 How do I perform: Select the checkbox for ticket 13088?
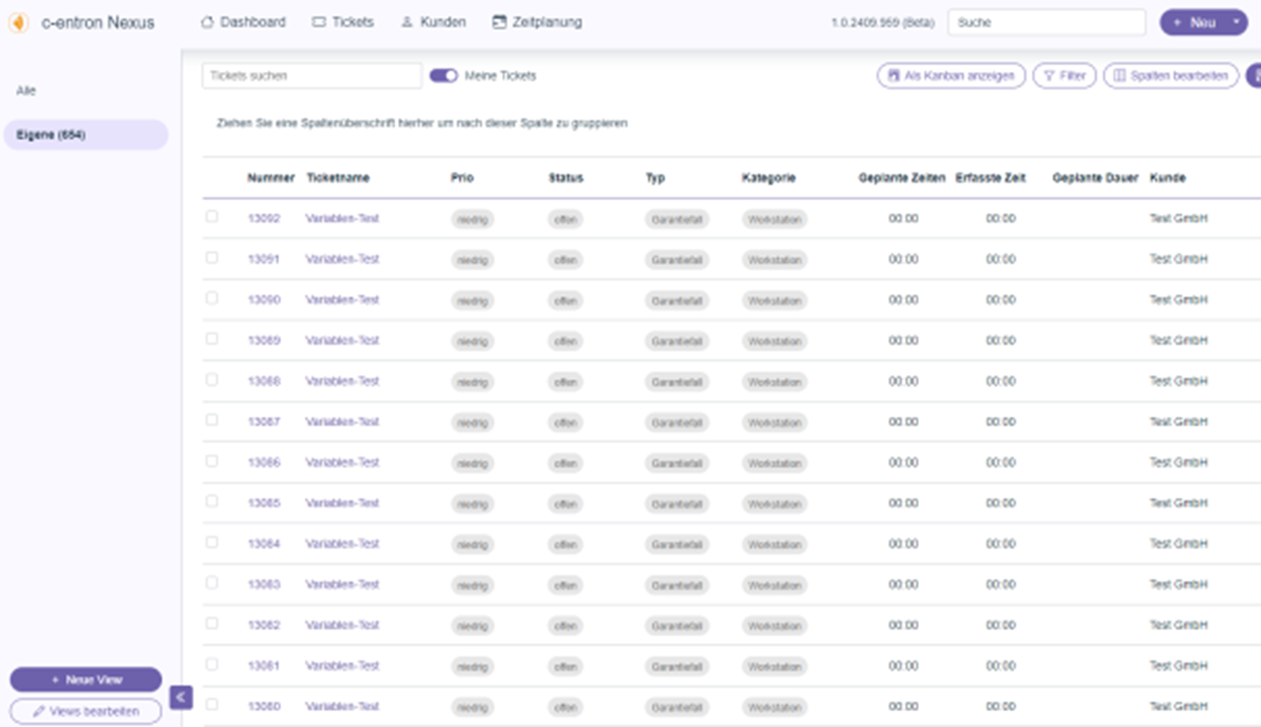click(x=212, y=379)
